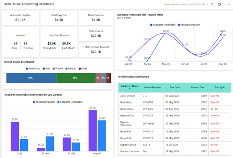Click the green circle status icon
This screenshot has height=158, width=233.
tap(219, 4)
